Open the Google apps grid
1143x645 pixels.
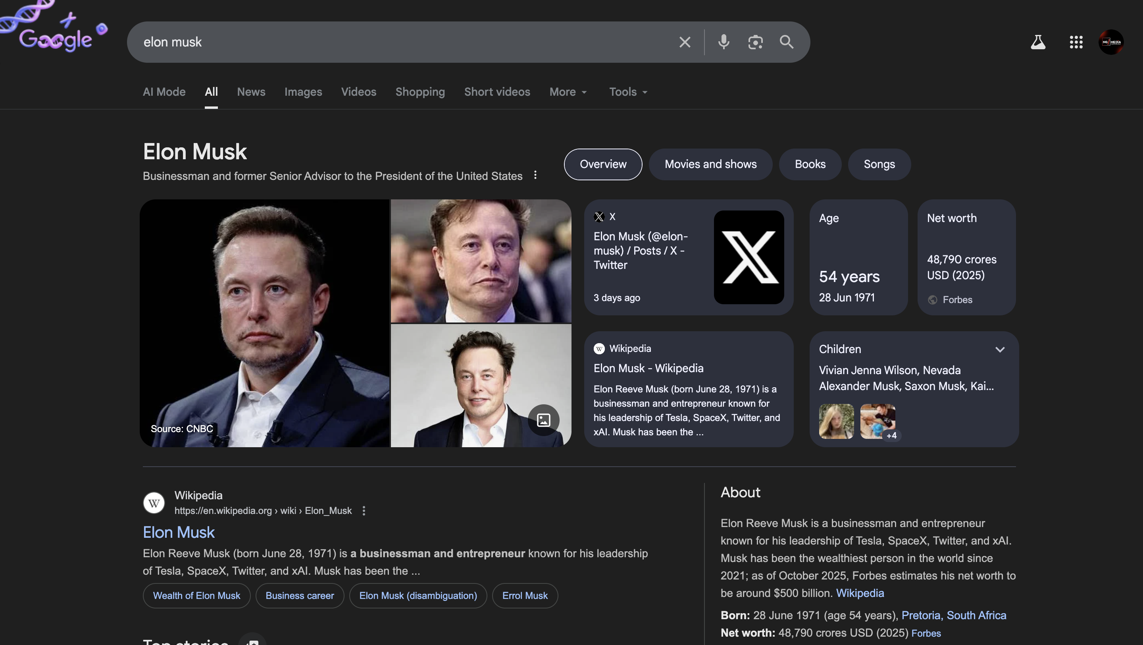coord(1076,42)
